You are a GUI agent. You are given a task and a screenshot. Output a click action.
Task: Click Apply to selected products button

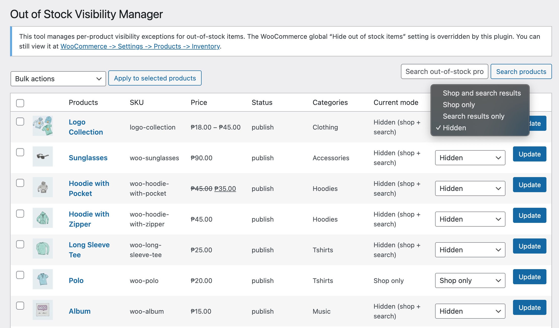pos(155,78)
